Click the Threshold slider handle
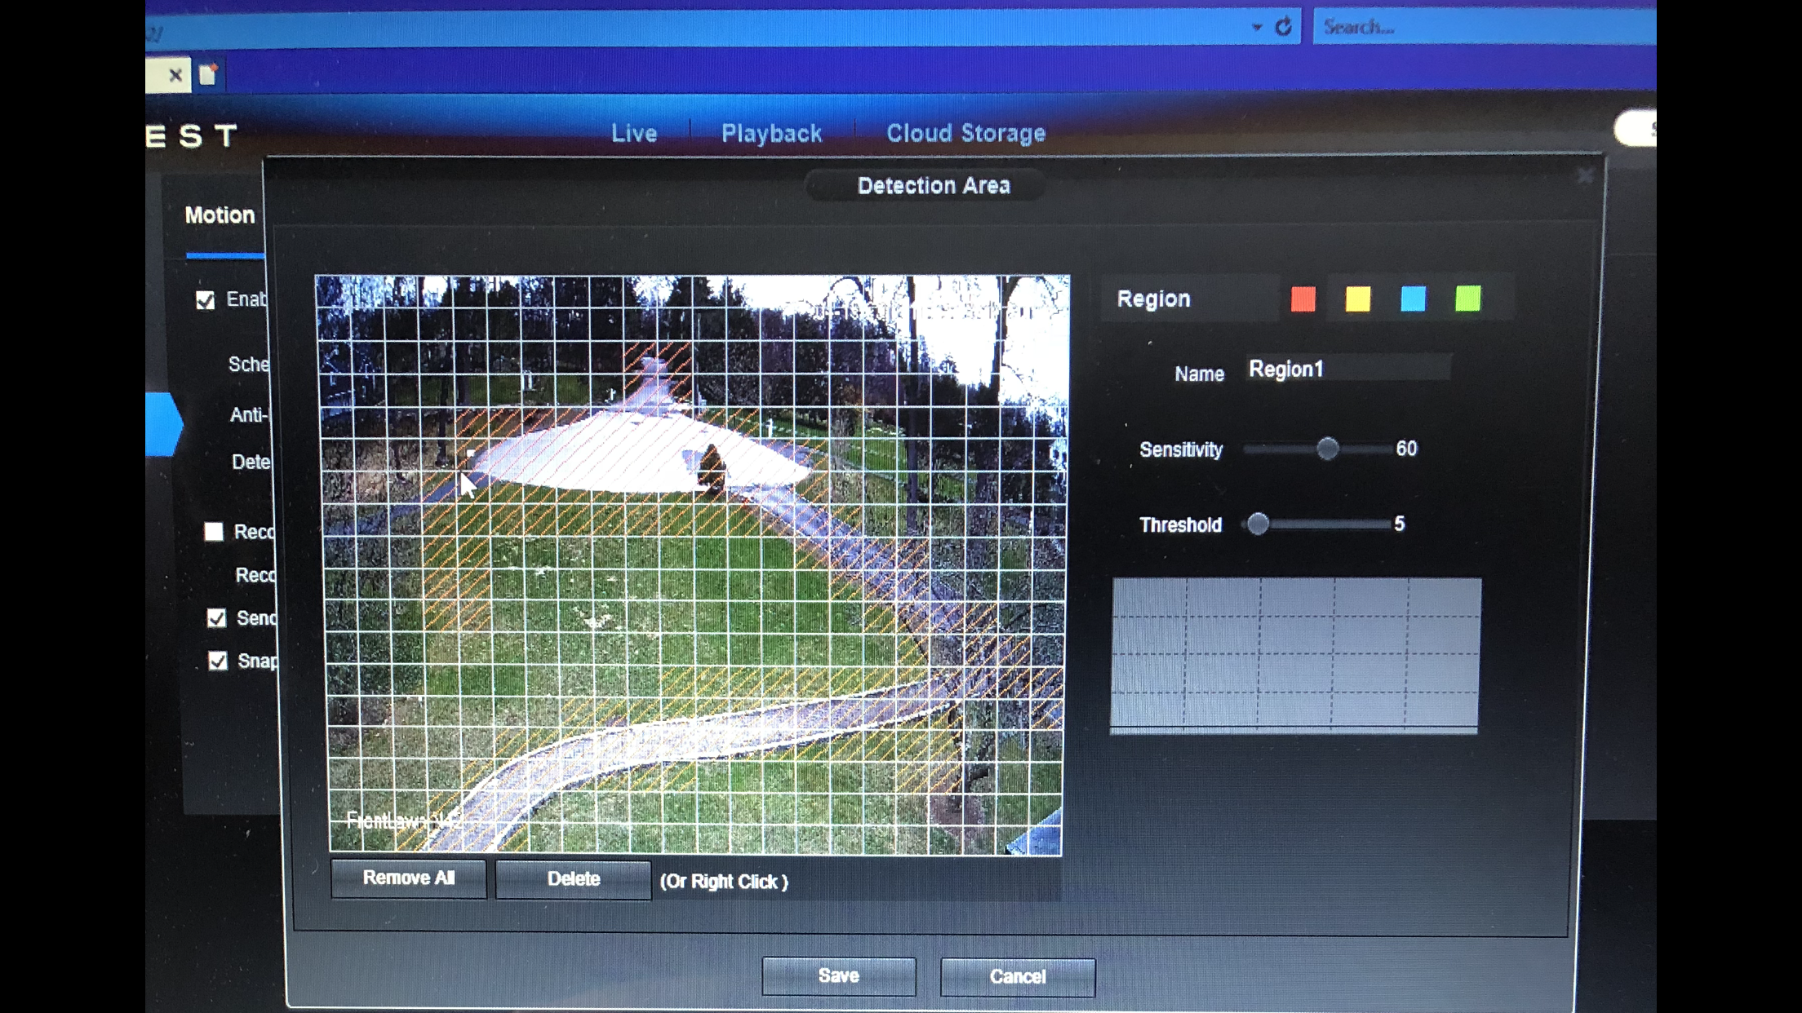 (1258, 524)
